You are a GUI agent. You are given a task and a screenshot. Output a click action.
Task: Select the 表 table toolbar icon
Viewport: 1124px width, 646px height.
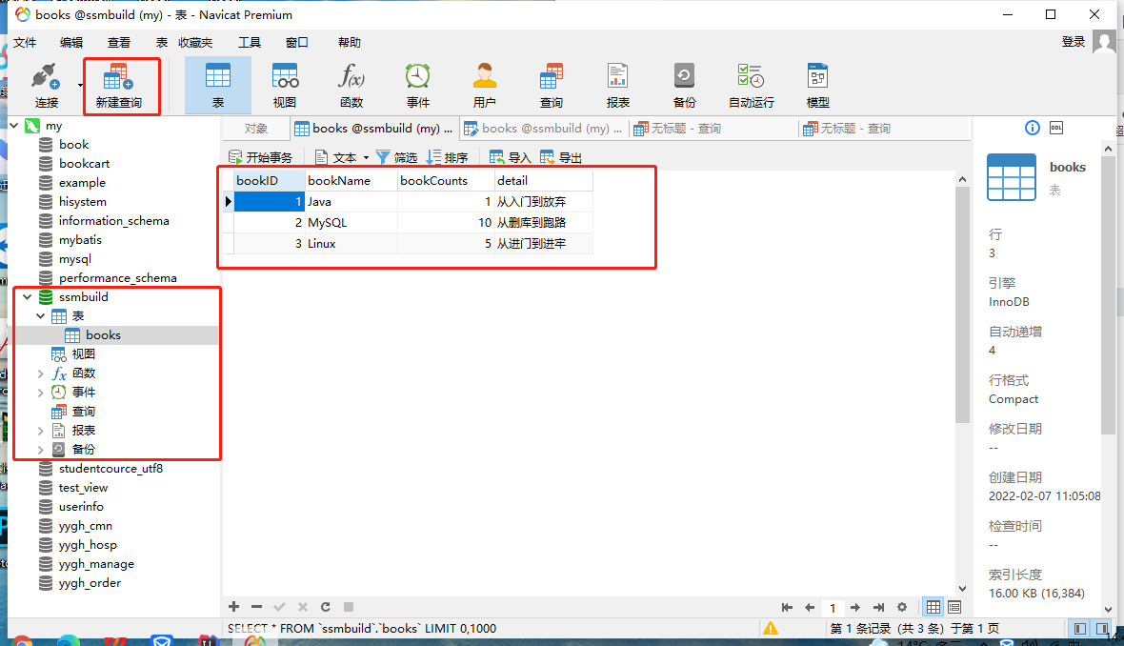pyautogui.click(x=218, y=86)
